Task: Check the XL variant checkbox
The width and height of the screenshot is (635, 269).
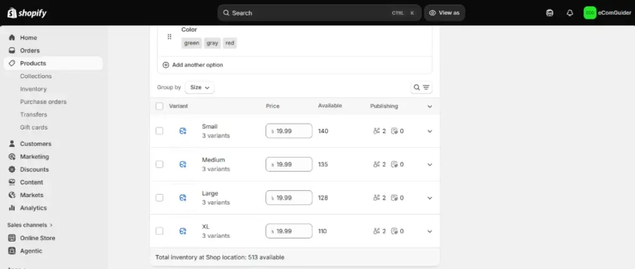Action: coord(159,231)
